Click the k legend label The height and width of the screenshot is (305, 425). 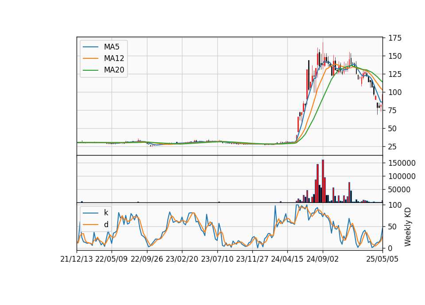coord(106,213)
